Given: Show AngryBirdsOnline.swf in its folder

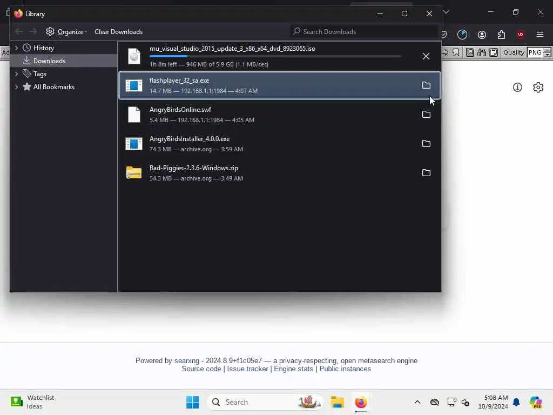Looking at the screenshot, I should pyautogui.click(x=426, y=115).
